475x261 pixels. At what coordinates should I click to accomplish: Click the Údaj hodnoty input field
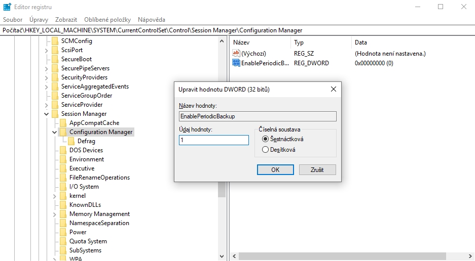click(214, 140)
